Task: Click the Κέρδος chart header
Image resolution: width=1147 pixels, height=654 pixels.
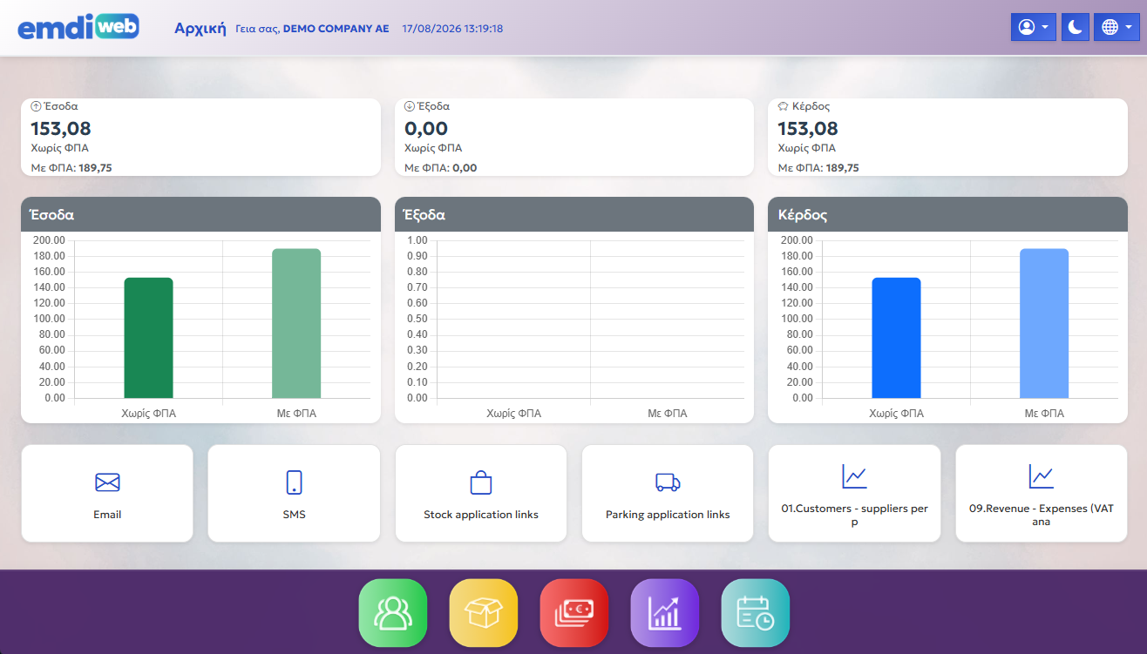Action: (947, 214)
